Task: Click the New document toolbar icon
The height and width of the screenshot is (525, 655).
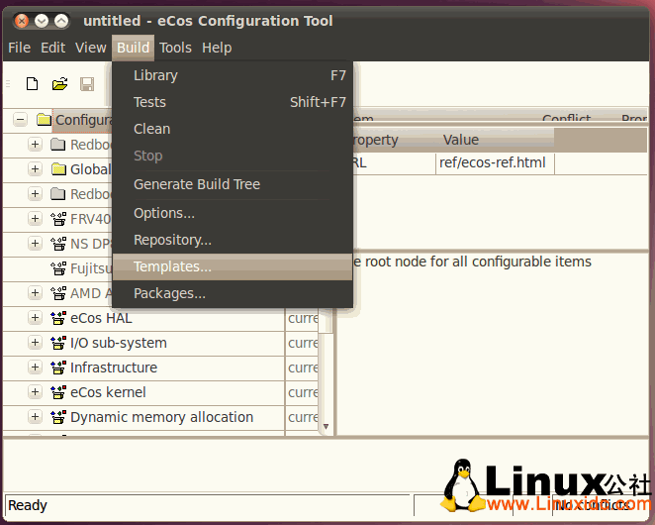Action: click(x=33, y=84)
